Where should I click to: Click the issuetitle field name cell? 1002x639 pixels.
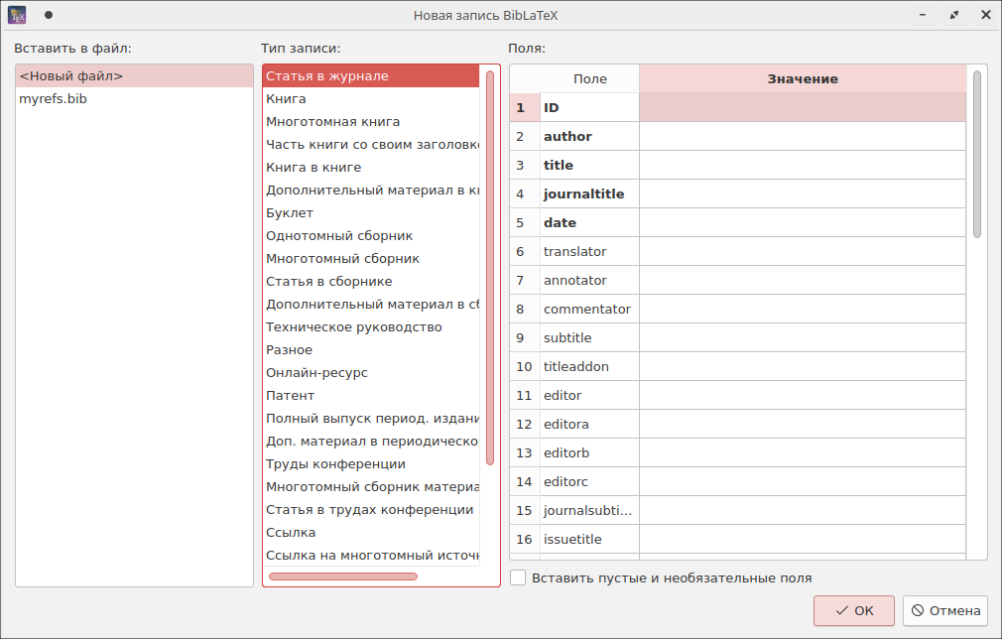(590, 539)
